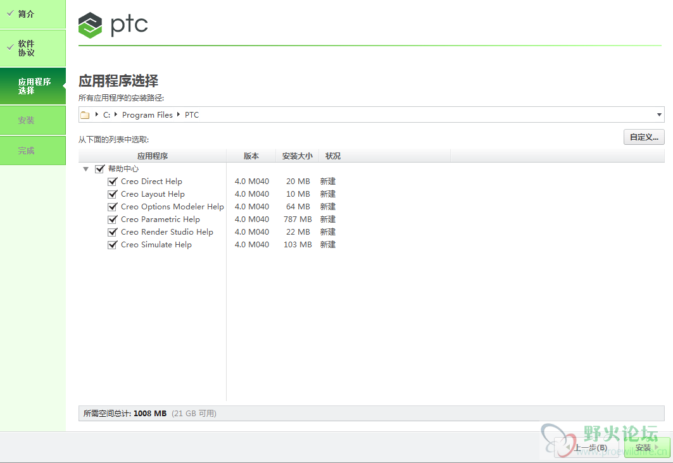Click 新建 status for Creo Direct Help
Screen dimensions: 673x463
pos(328,182)
